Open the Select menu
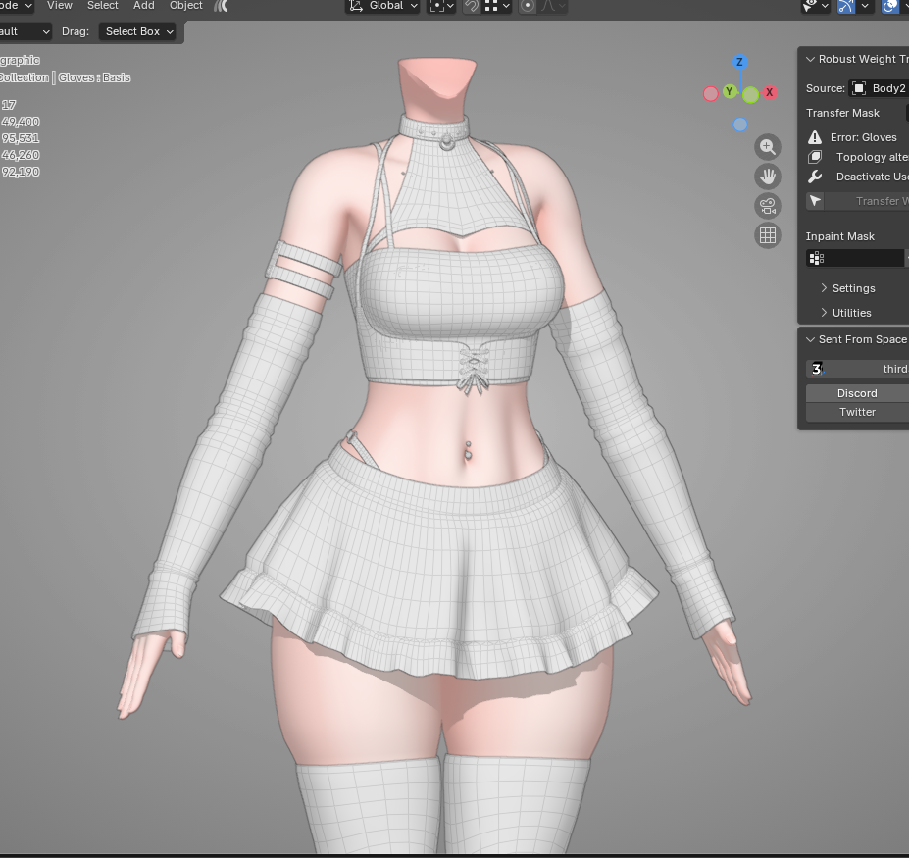 [103, 6]
